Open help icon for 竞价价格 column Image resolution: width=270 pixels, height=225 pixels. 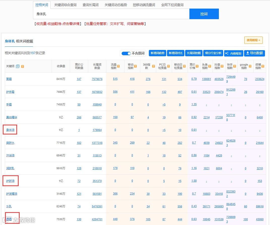click(x=197, y=66)
